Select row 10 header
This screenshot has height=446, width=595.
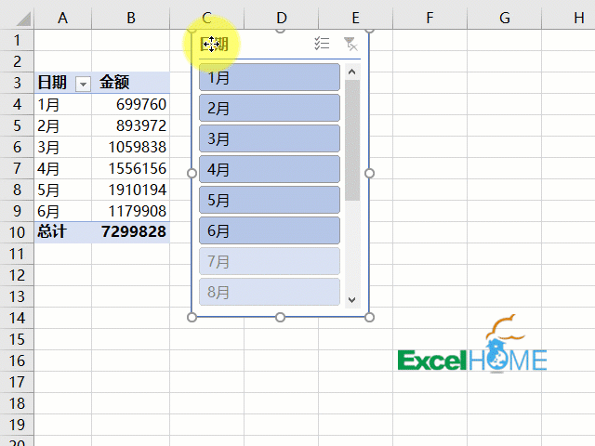tap(17, 232)
